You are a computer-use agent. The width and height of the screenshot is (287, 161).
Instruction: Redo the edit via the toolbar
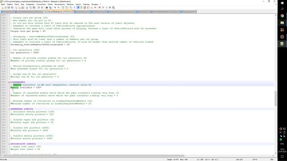pos(42,8)
